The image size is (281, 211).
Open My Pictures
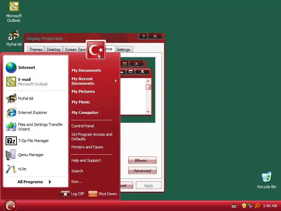click(83, 91)
